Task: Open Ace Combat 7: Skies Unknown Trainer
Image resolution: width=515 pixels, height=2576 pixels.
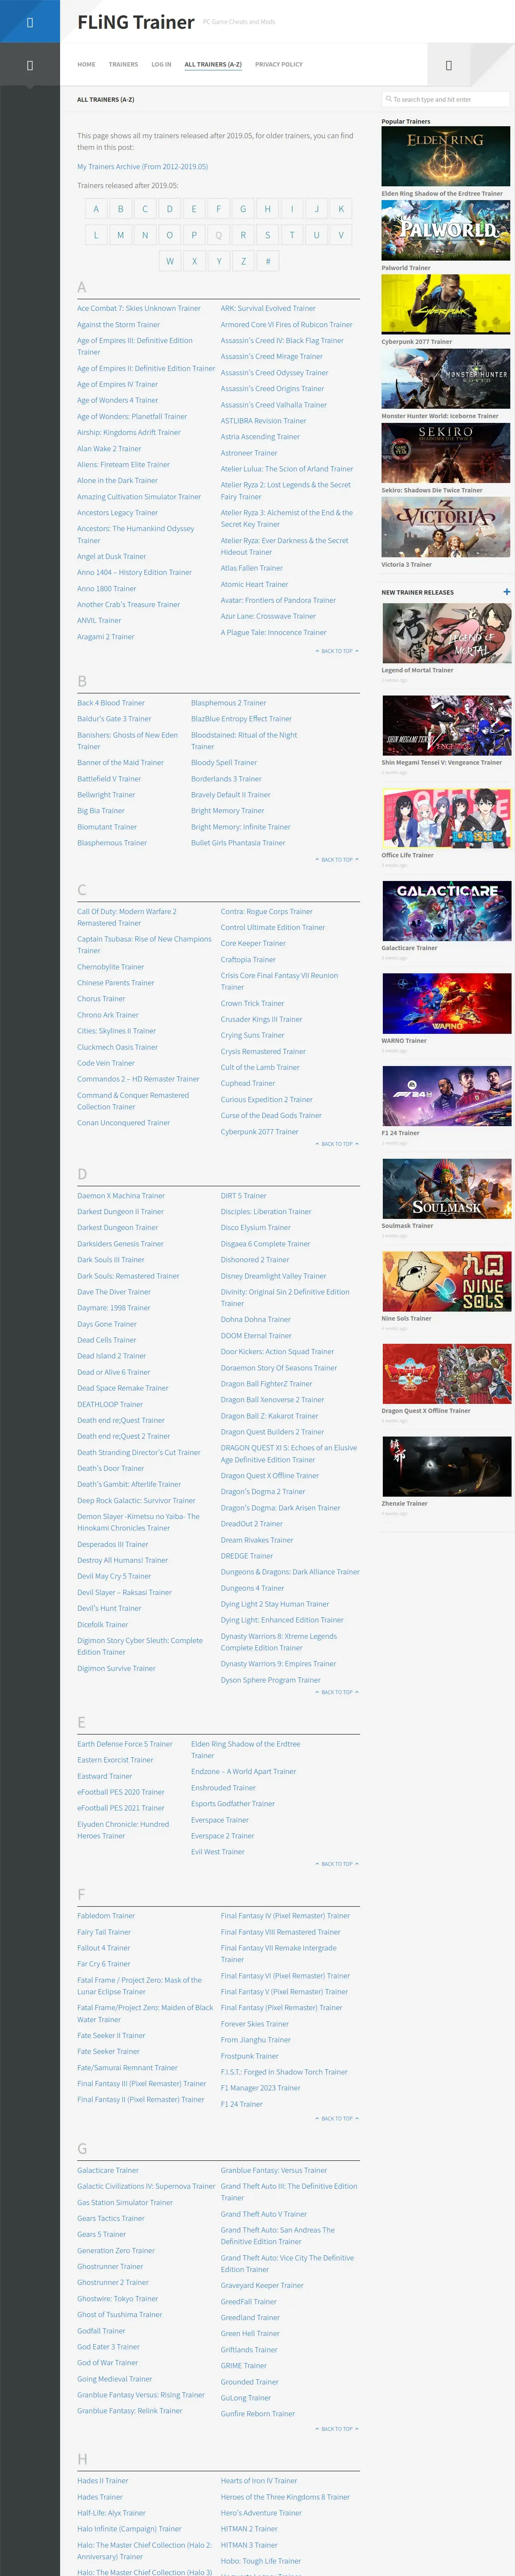Action: (x=139, y=308)
